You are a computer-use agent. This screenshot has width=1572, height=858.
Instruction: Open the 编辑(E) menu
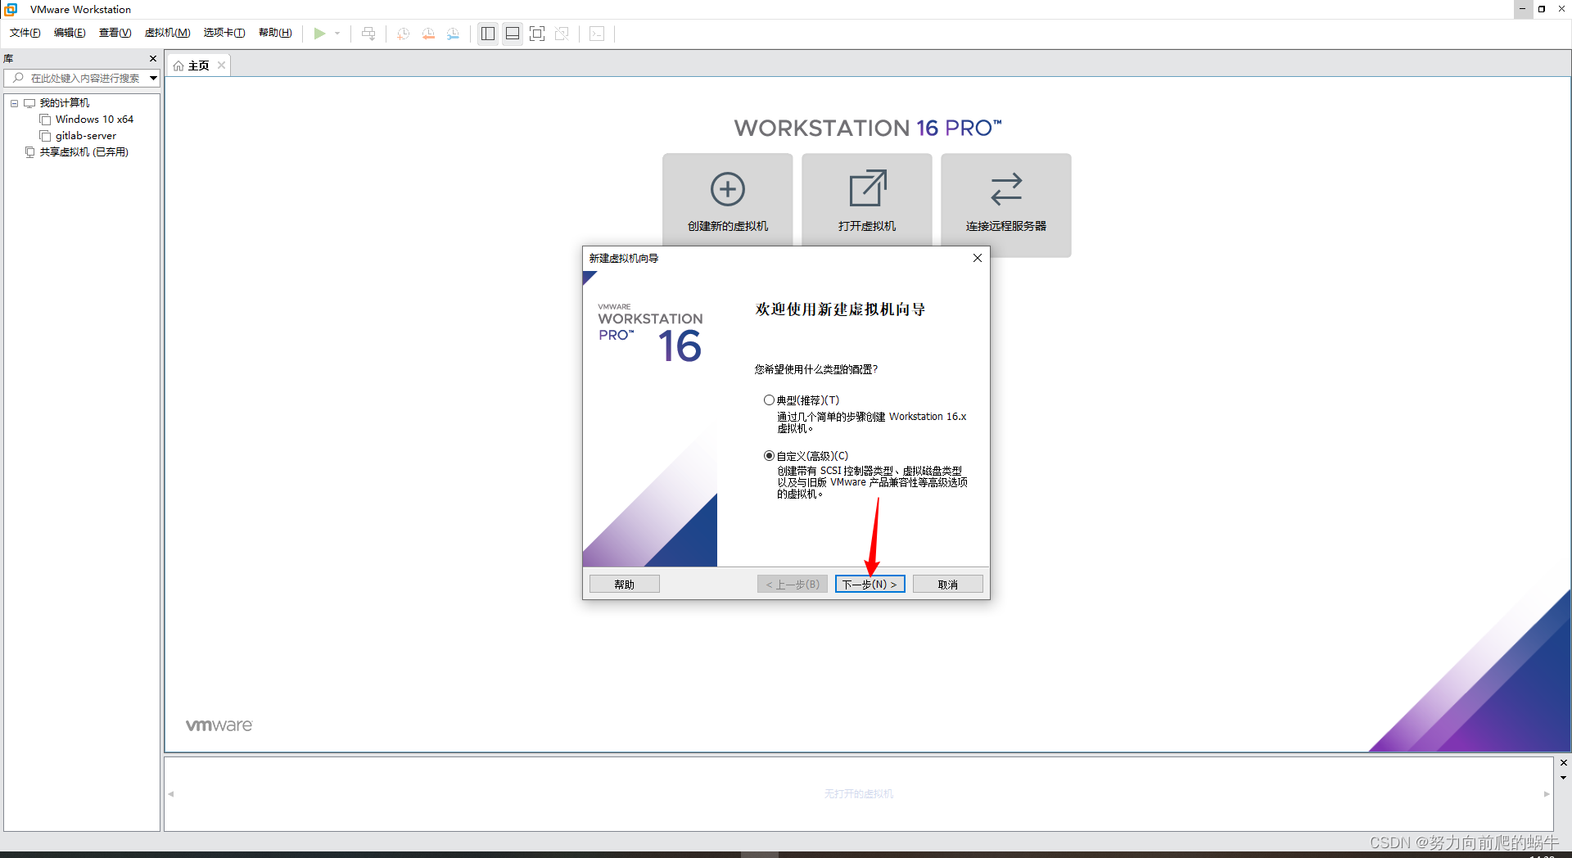(70, 33)
